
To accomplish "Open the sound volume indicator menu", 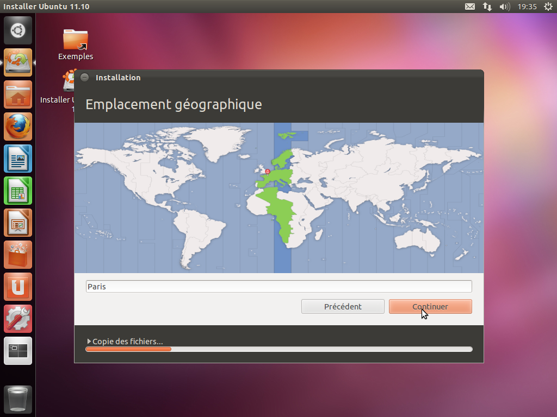I will [x=504, y=7].
